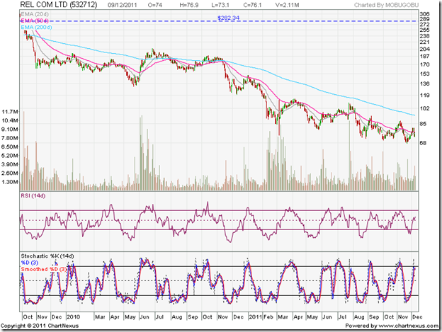This screenshot has height=332, width=442.
Task: Click the dashed blue horizontal resistance line
Action: click(x=319, y=21)
